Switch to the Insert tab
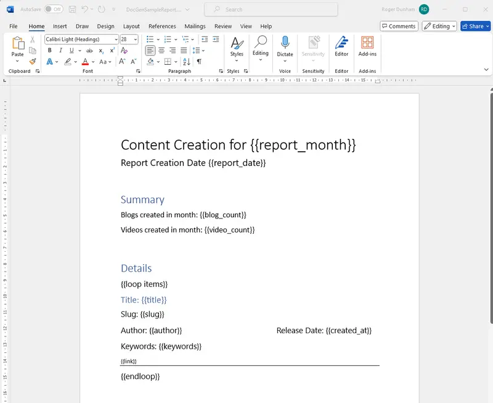 pos(60,27)
